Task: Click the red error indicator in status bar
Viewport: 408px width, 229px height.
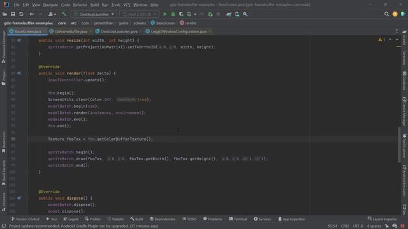Action: click(x=402, y=226)
